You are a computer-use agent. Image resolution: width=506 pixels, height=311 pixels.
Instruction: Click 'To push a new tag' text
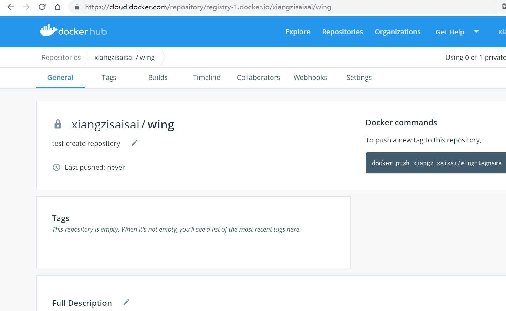tap(423, 140)
